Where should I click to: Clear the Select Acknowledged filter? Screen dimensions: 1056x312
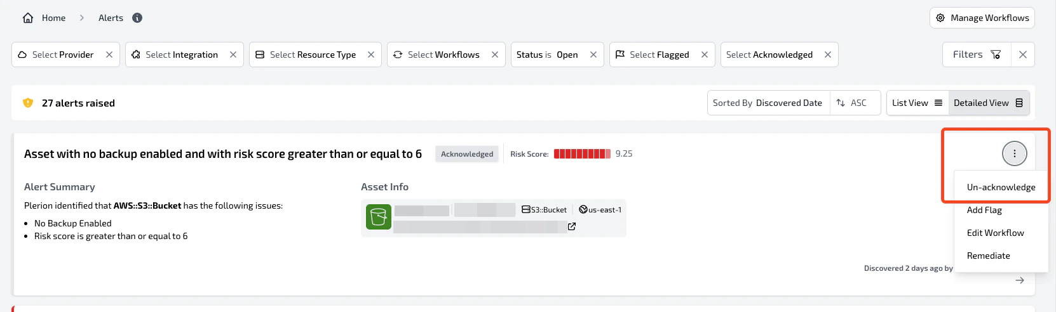pos(828,55)
